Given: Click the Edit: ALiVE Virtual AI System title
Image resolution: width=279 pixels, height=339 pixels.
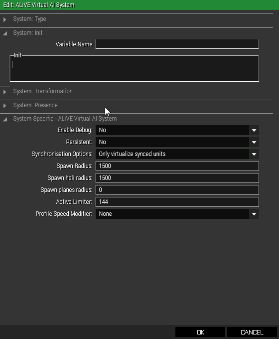Looking at the screenshot, I should point(39,5).
